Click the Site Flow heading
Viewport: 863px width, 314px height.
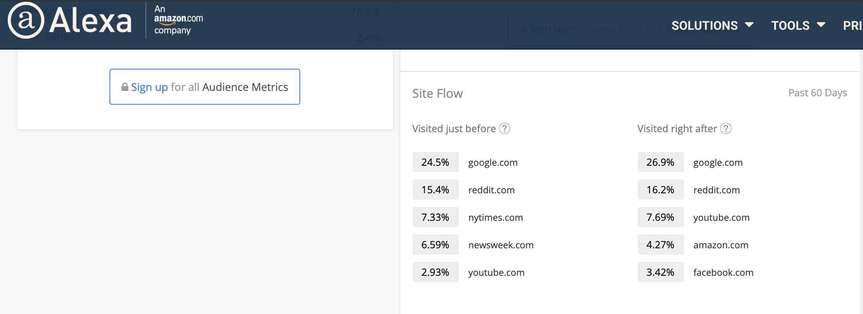tap(437, 94)
